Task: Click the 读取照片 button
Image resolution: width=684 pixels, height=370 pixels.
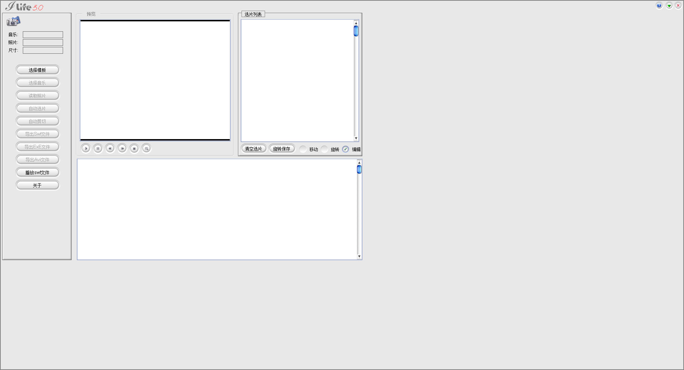Action: pyautogui.click(x=37, y=96)
